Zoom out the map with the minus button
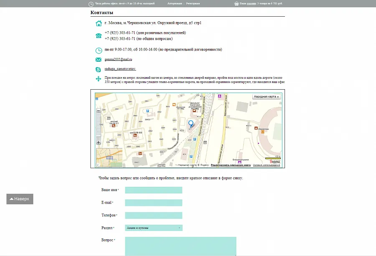The height and width of the screenshot is (256, 376). pos(98,111)
